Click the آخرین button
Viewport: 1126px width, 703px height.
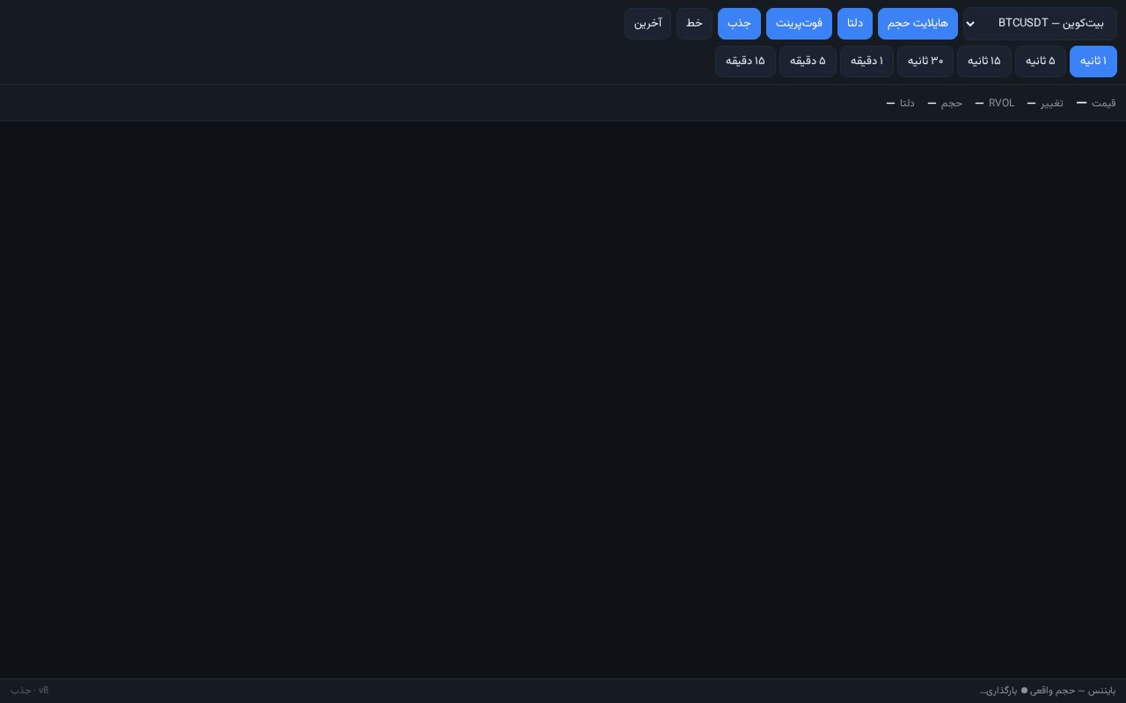[647, 24]
